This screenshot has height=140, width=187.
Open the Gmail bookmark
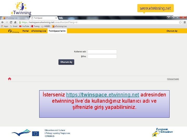pos(14,26)
